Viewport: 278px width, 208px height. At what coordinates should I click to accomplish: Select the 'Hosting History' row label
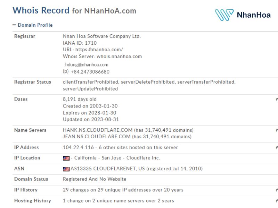[x=33, y=201]
